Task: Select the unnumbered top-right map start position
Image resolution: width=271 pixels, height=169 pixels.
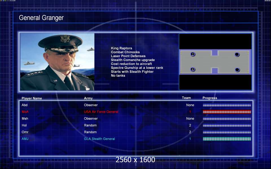Action: [237, 54]
